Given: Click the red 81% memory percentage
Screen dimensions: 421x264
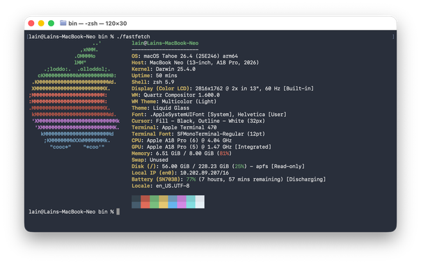Looking at the screenshot, I should (x=224, y=154).
